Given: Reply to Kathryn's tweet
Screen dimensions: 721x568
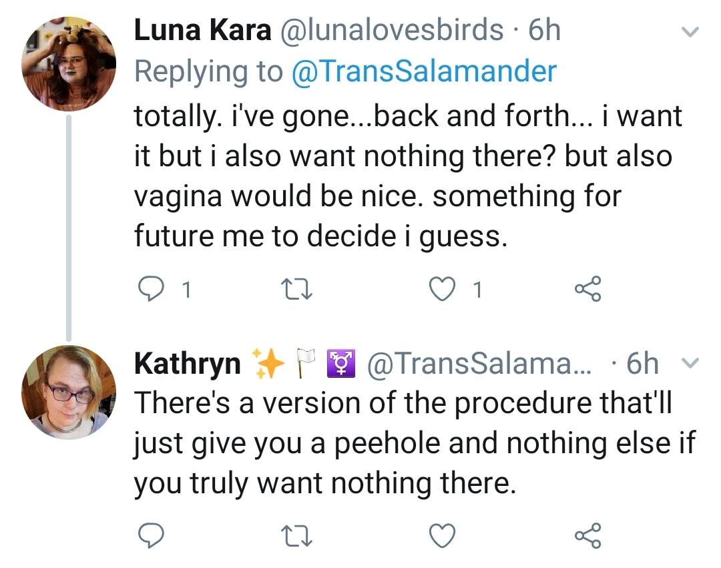Looking at the screenshot, I should tap(151, 535).
